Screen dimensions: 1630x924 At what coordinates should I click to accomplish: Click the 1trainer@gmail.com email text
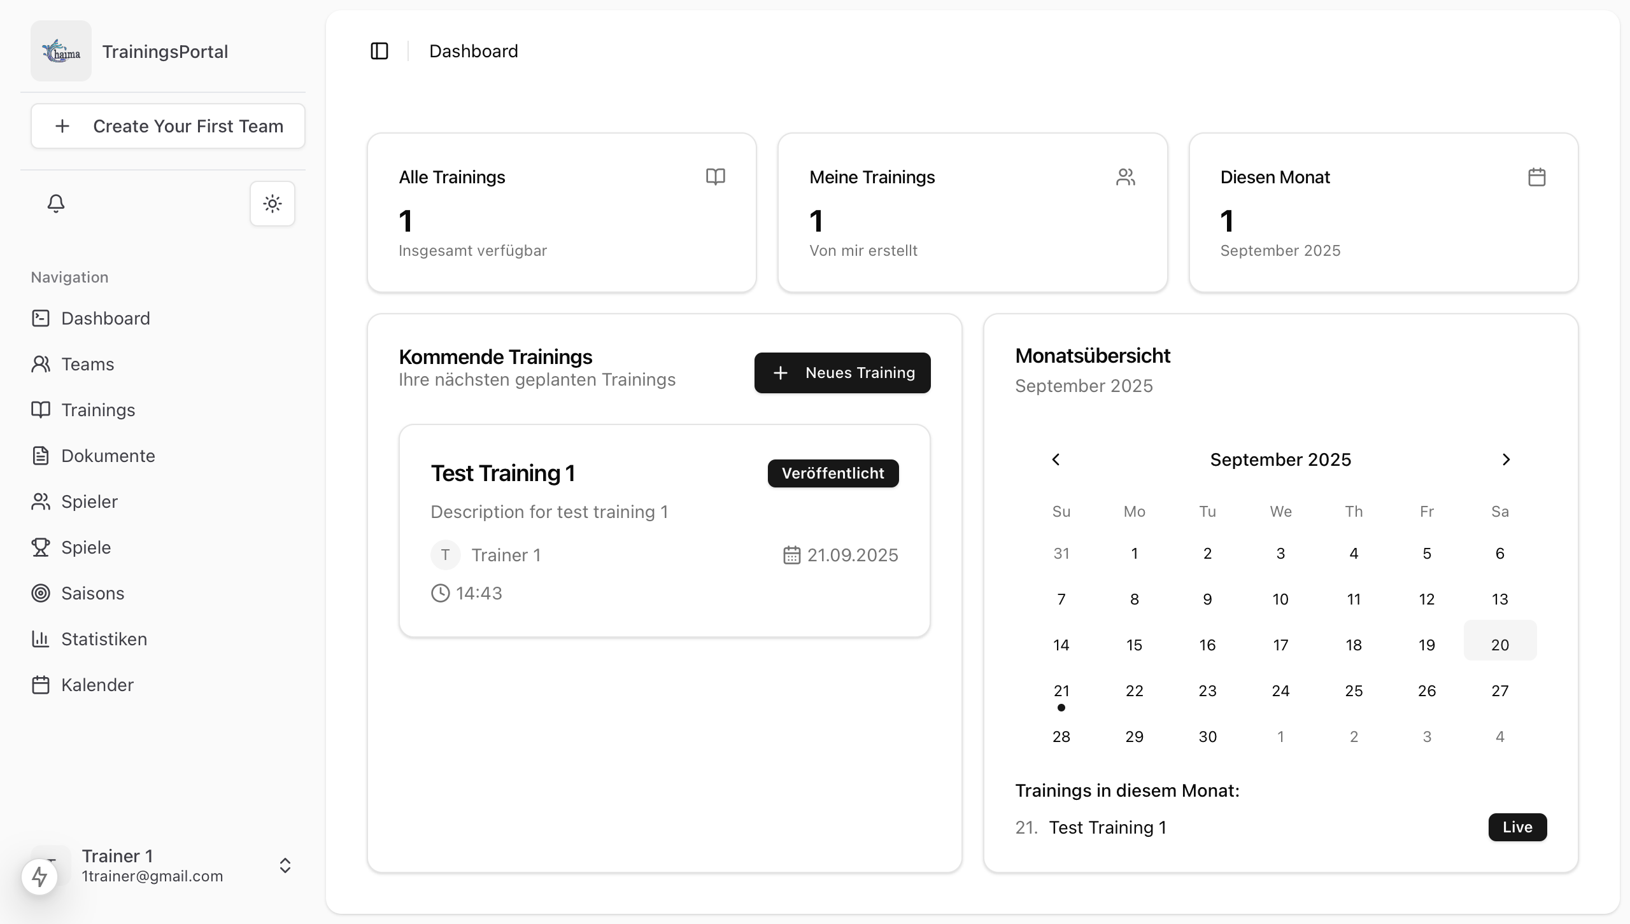153,876
